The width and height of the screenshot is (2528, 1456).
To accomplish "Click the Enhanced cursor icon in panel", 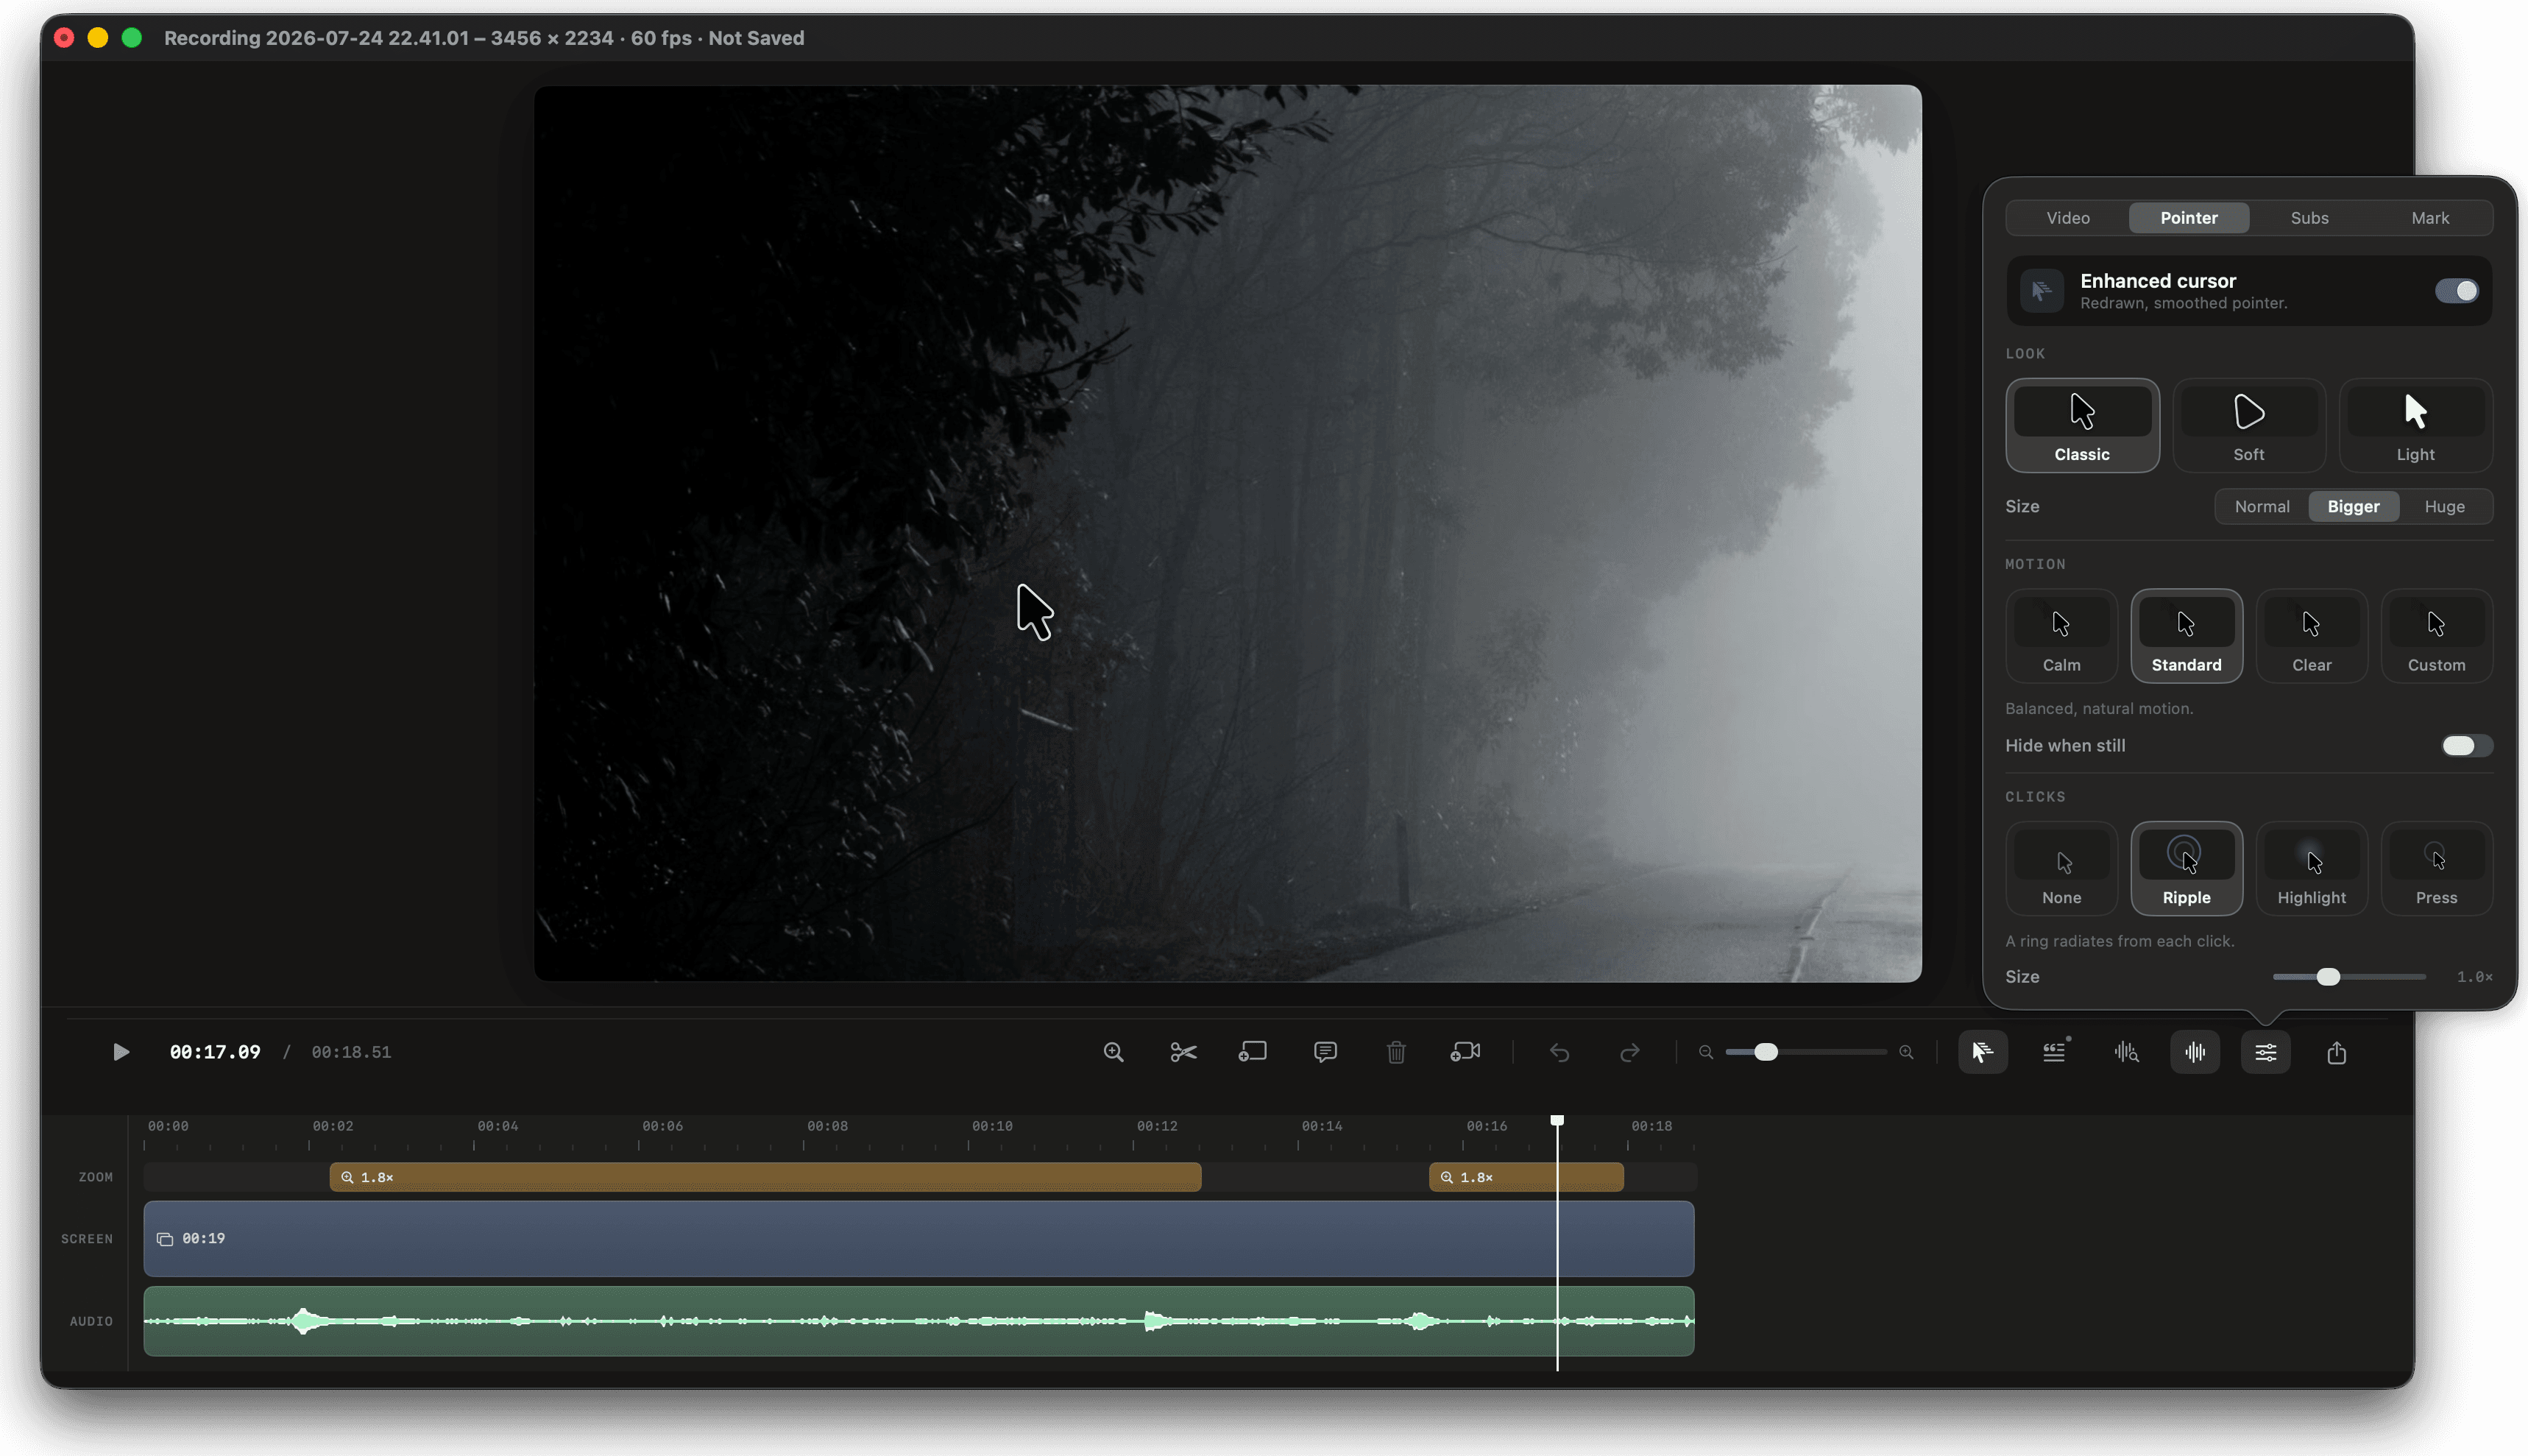I will (x=2042, y=291).
